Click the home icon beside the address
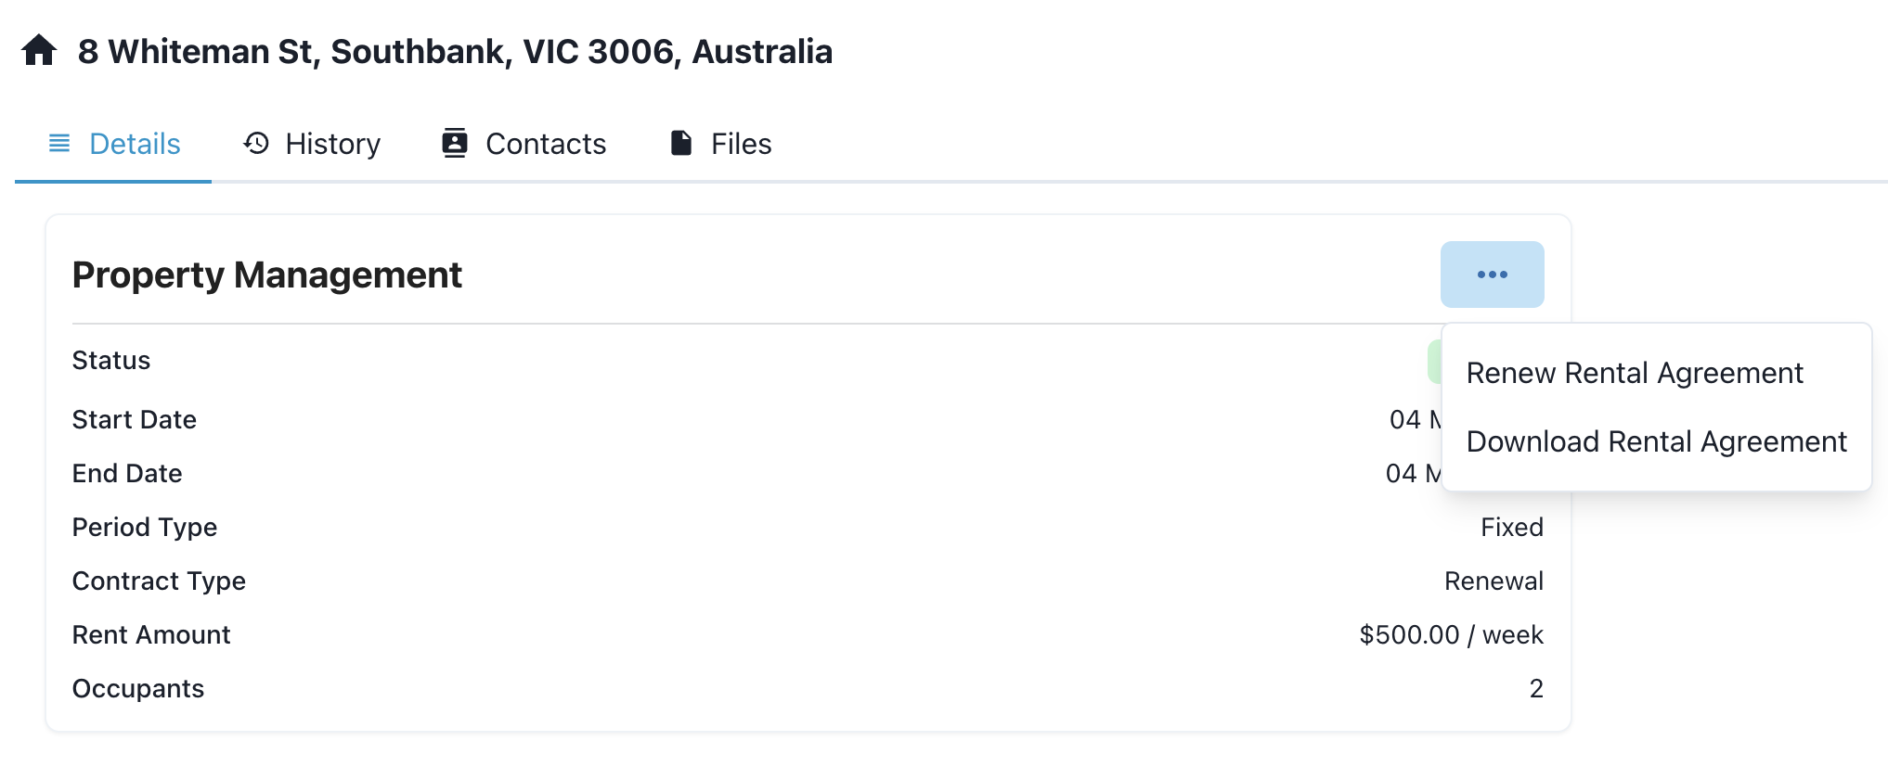This screenshot has height=779, width=1888. [39, 50]
